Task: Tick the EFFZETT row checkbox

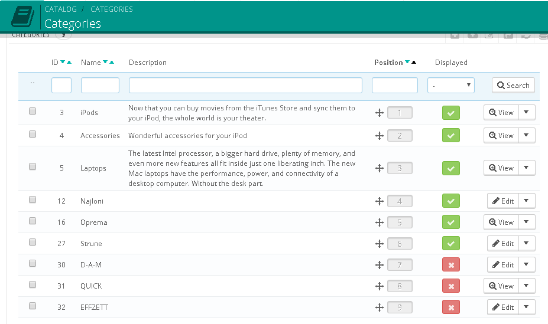Action: pos(33,306)
